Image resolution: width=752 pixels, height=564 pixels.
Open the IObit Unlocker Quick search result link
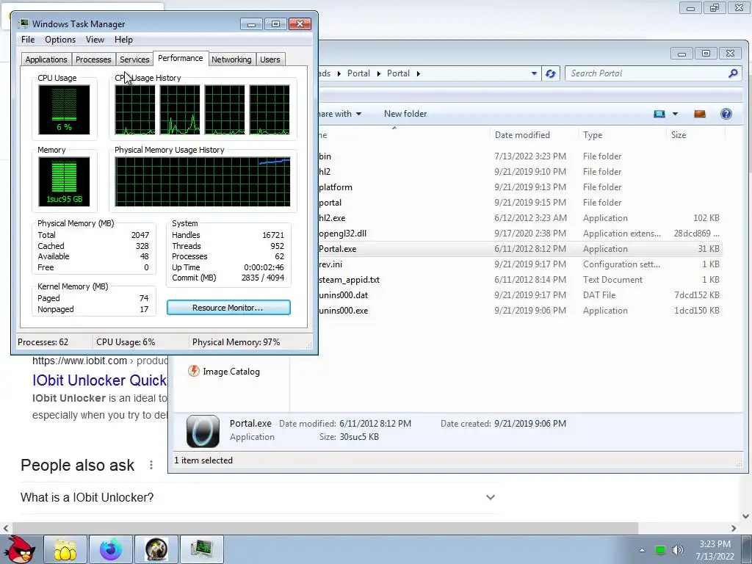pyautogui.click(x=99, y=380)
